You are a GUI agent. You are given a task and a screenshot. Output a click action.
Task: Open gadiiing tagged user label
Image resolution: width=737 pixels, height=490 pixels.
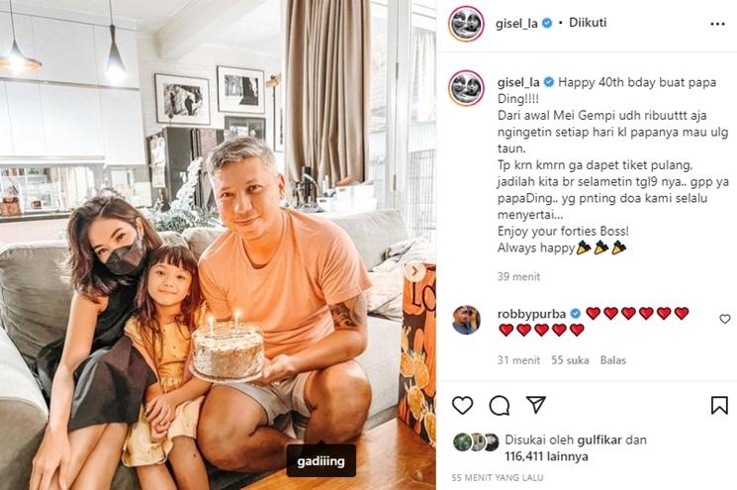[322, 461]
